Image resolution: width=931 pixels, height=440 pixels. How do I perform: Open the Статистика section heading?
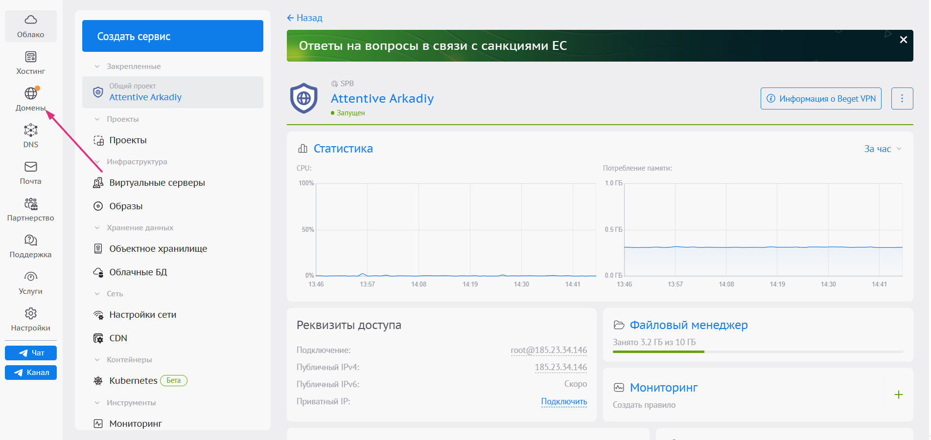tap(343, 149)
